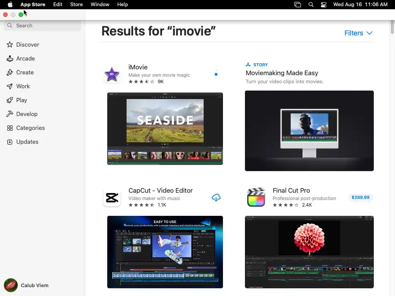Open Calub Viem account avatar
Viewport: 395px width, 296px height.
click(10, 285)
